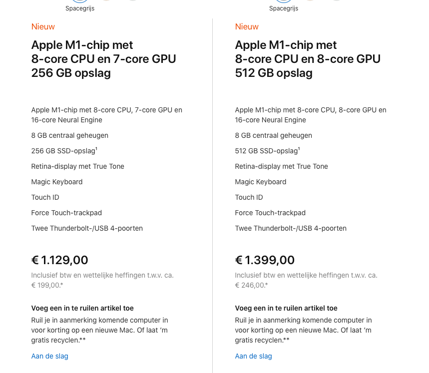Click the 'Spacegrijs' label in the right column
Viewport: 429px width, 373px height.
[x=284, y=8]
